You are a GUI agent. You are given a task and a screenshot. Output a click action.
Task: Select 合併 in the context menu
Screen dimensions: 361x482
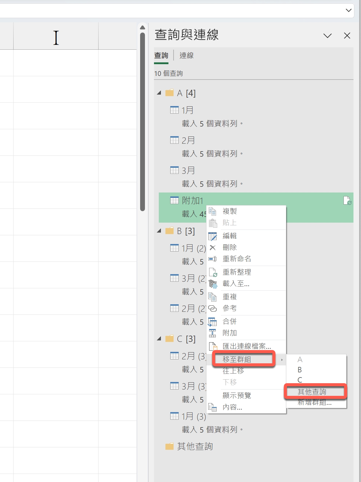click(x=230, y=322)
